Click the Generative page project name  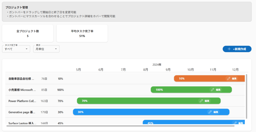tap(22, 112)
